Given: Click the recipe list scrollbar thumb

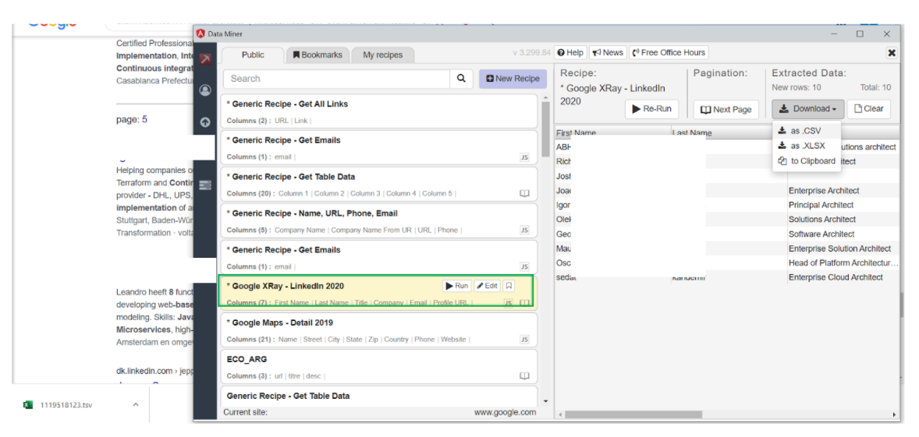Looking at the screenshot, I should 545,129.
